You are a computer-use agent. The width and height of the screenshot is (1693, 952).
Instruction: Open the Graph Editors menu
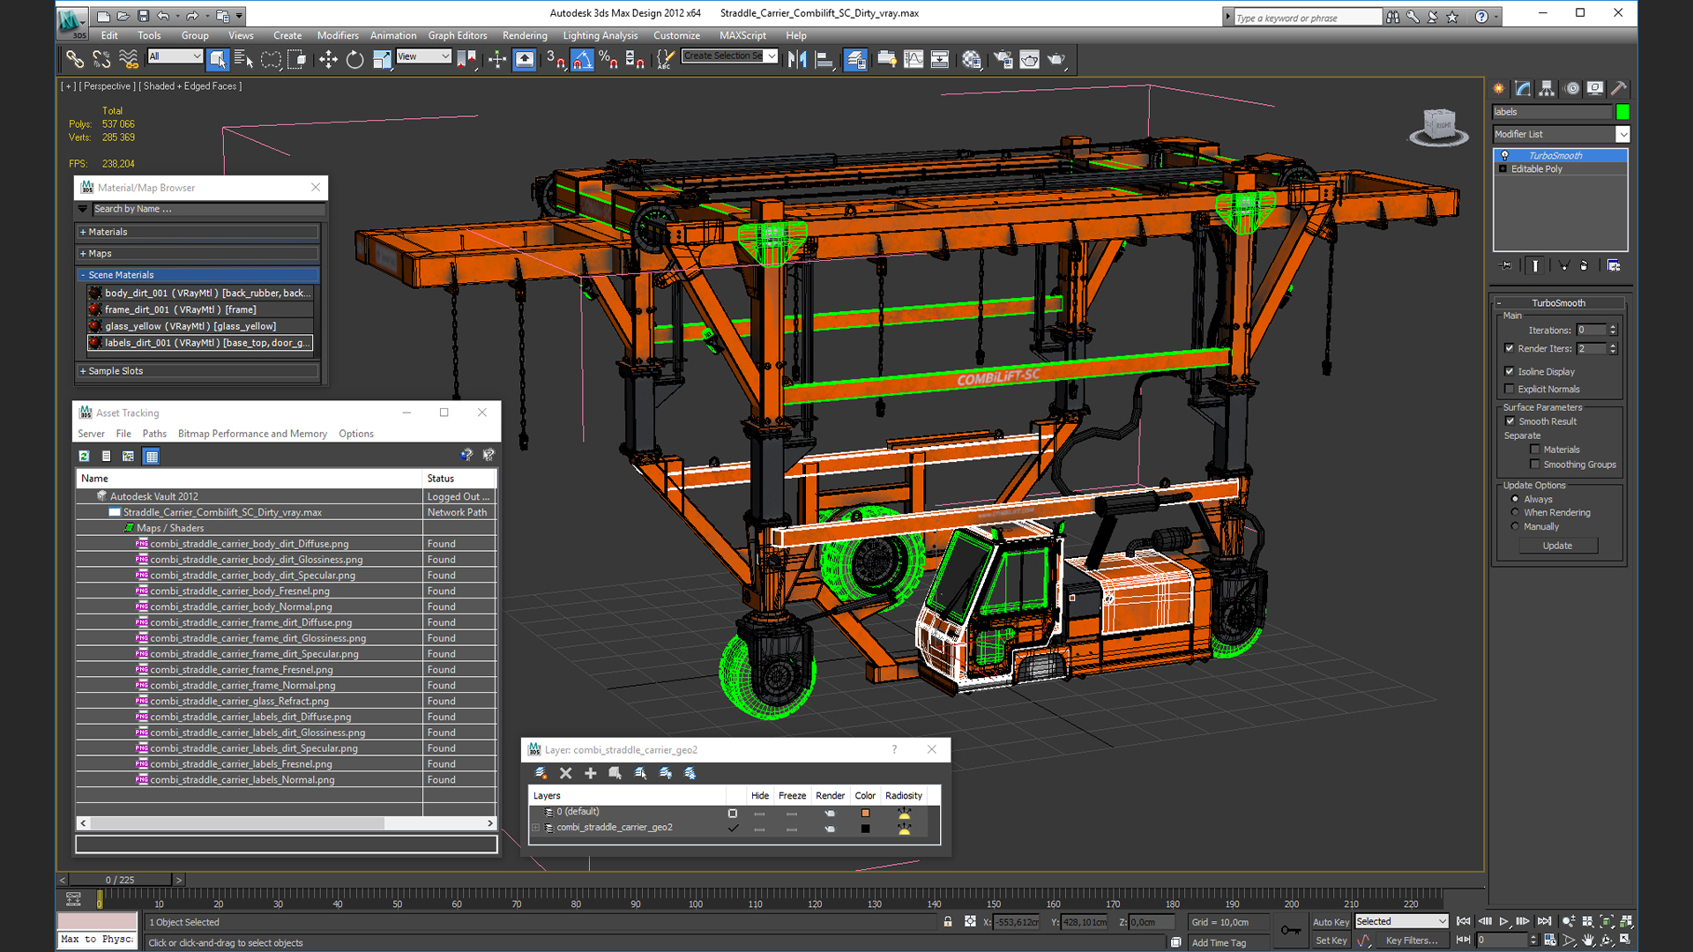[x=458, y=35]
